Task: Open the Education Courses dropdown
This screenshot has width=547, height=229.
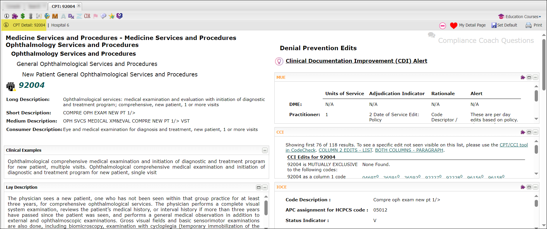Action: tap(520, 17)
